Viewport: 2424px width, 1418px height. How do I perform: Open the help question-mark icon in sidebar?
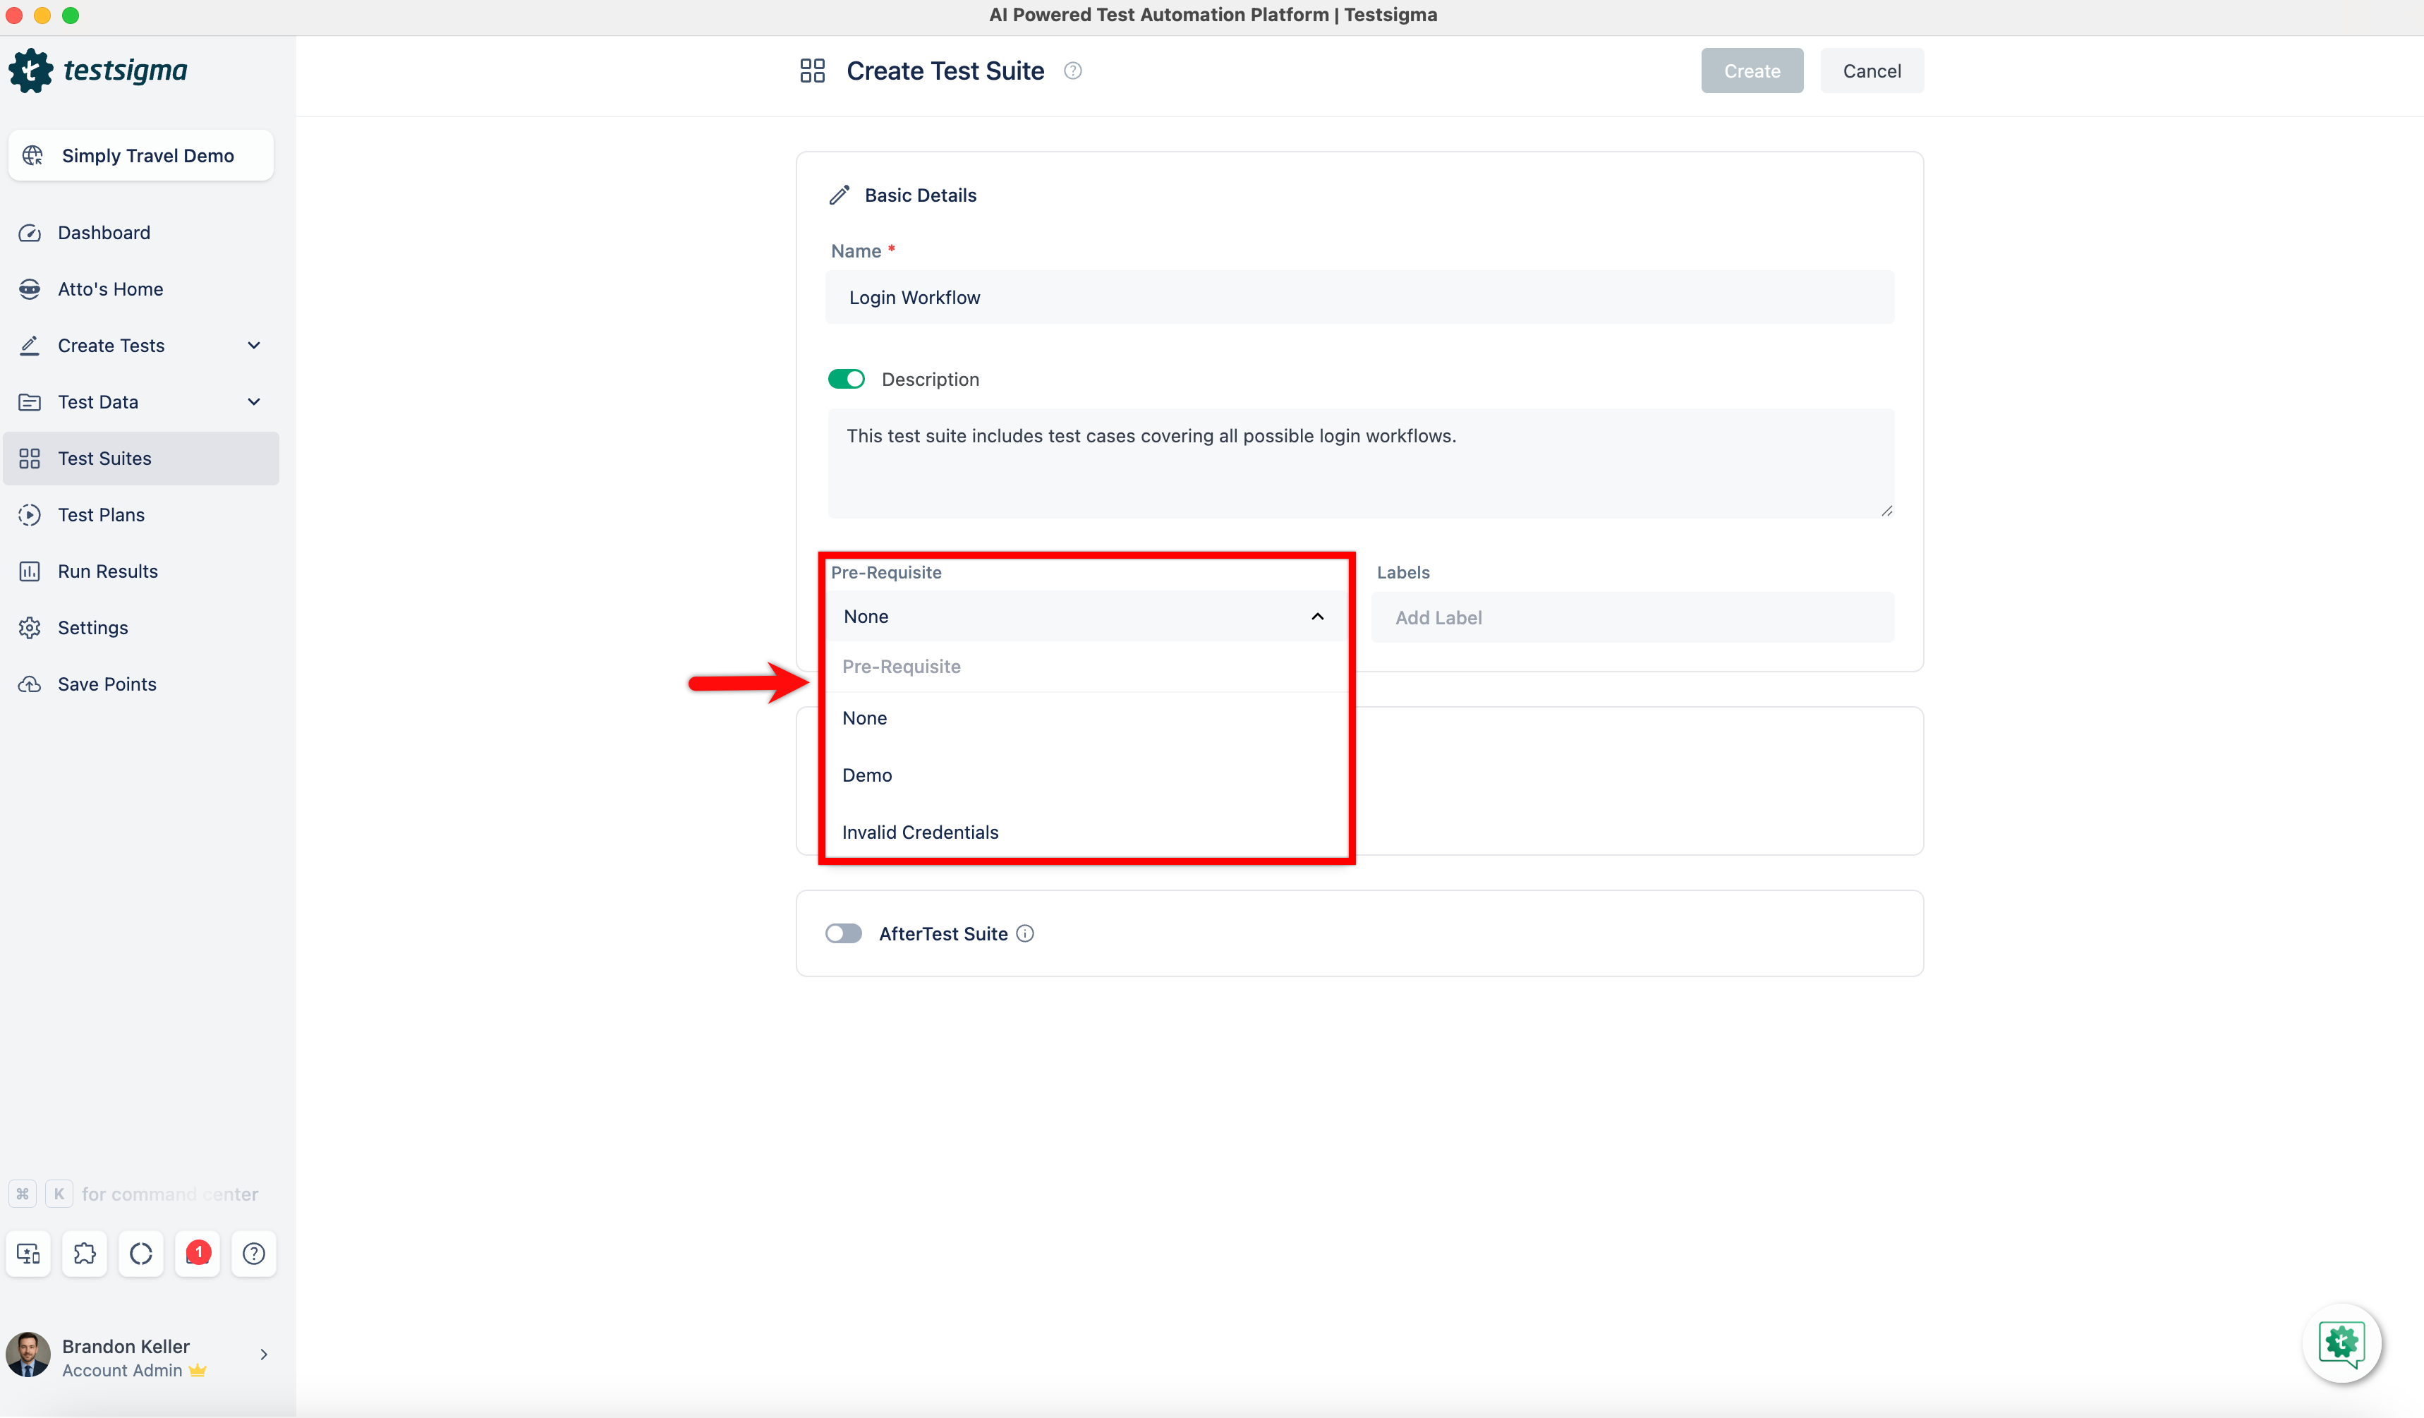tap(254, 1254)
